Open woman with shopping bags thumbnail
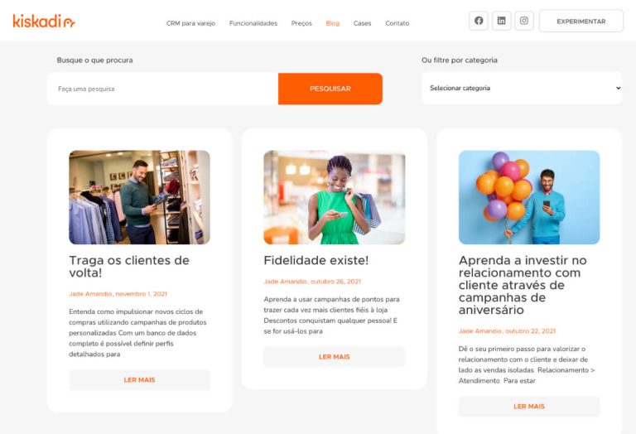Image resolution: width=636 pixels, height=434 pixels. click(x=335, y=197)
